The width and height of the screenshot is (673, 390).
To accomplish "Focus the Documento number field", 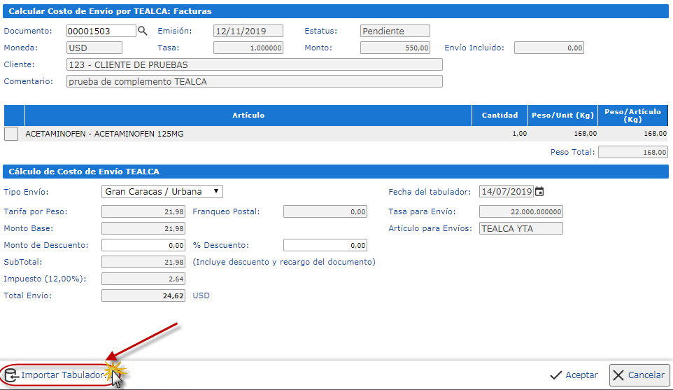I will [x=101, y=31].
